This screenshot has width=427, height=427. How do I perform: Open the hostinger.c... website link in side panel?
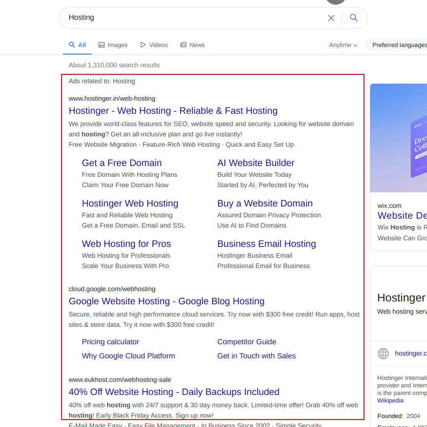(411, 354)
